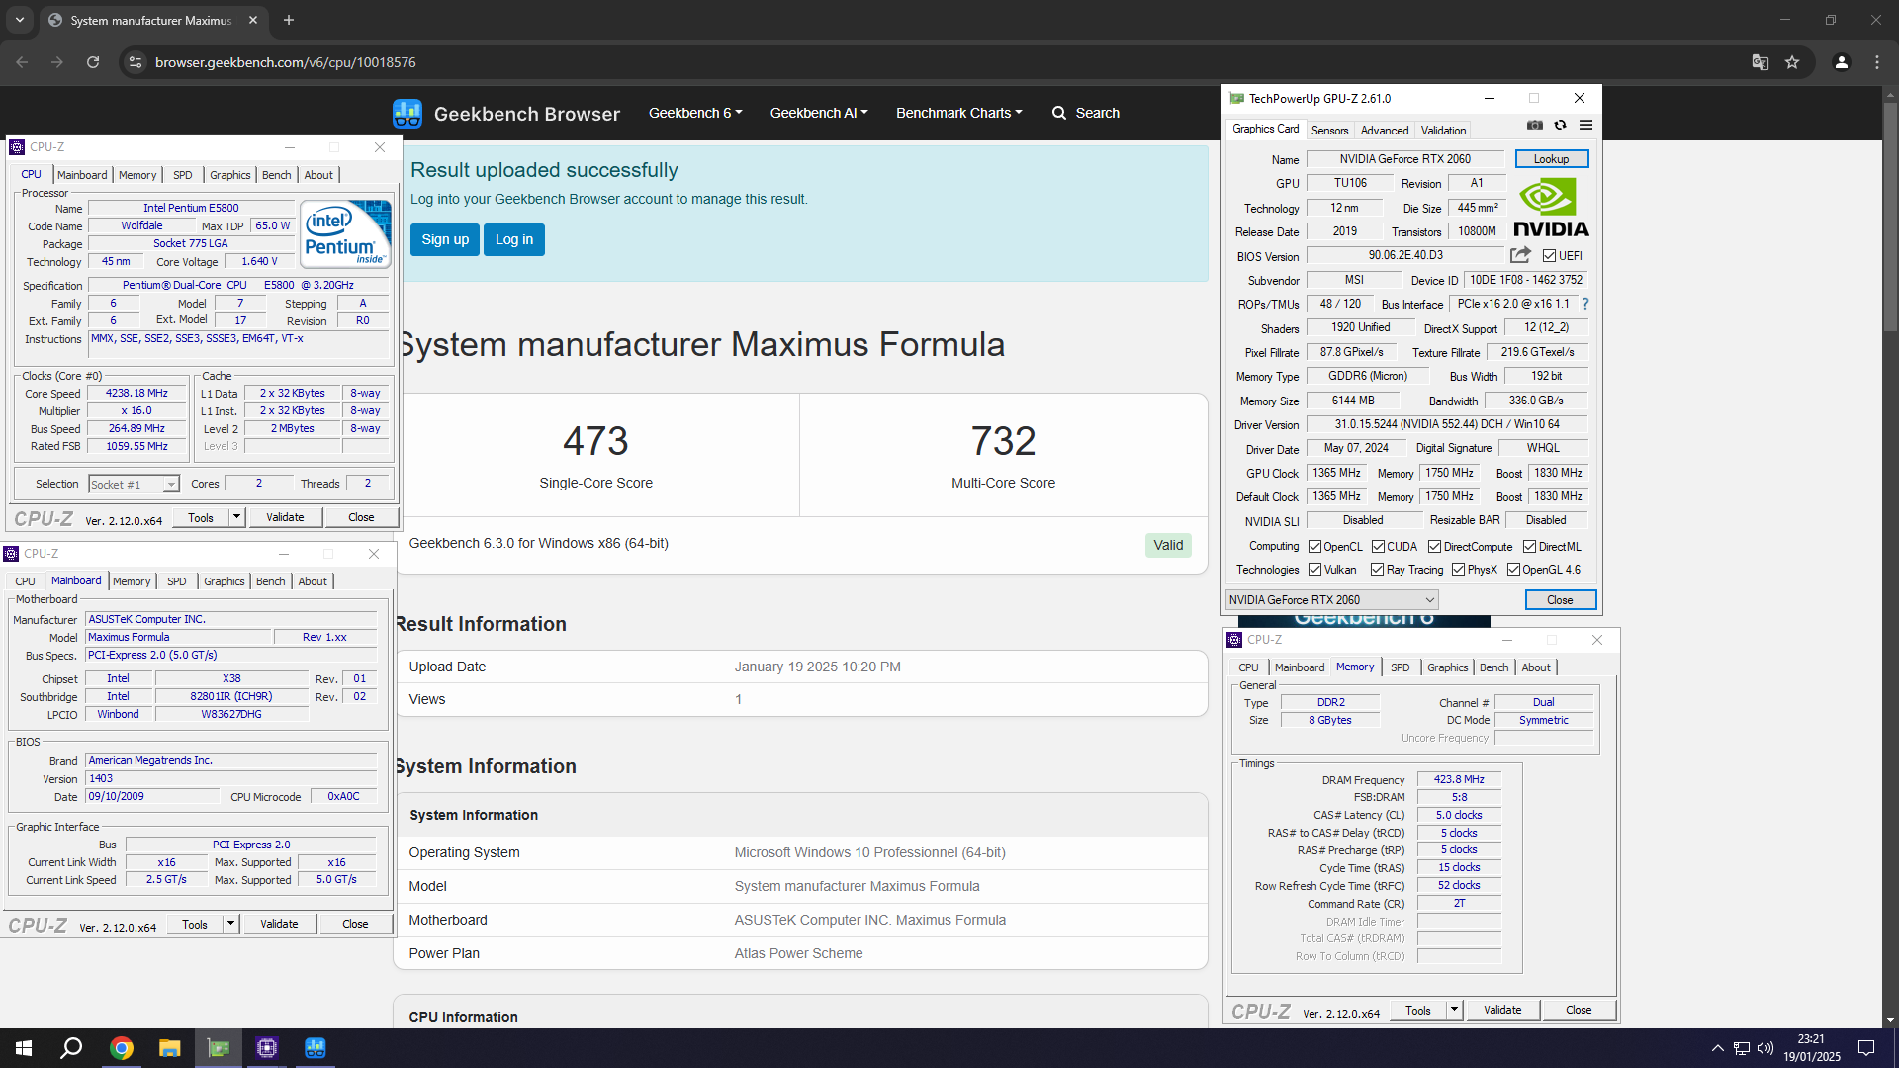Image resolution: width=1899 pixels, height=1068 pixels.
Task: Open Tools dropdown arrow in Mainboard CPU-Z window
Action: tap(230, 924)
